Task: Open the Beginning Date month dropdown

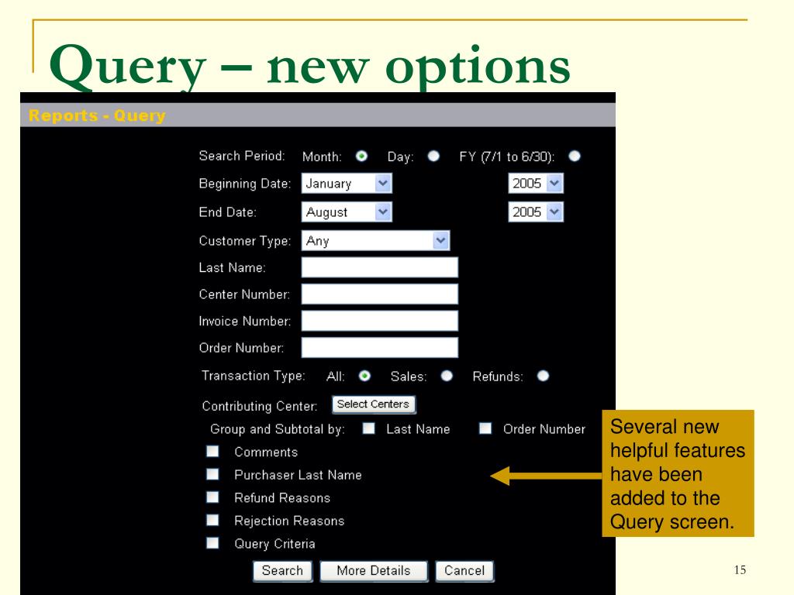Action: tap(347, 183)
